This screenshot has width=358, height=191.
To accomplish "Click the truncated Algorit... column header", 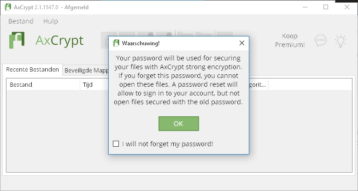I will 258,85.
